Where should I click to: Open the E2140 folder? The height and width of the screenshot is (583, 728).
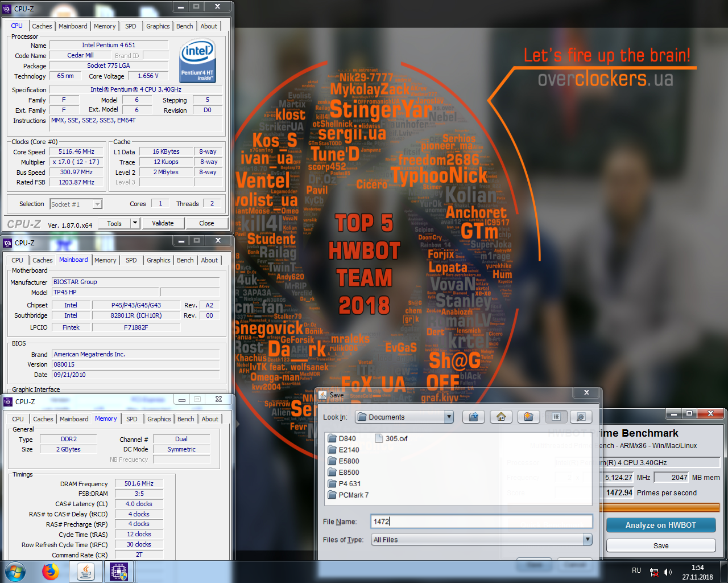344,450
